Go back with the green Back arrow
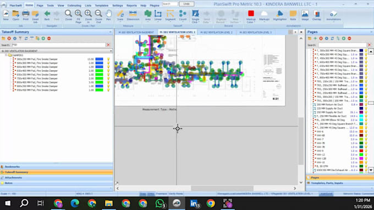Image resolution: width=374 pixels, height=210 pixels. pyautogui.click(x=47, y=14)
